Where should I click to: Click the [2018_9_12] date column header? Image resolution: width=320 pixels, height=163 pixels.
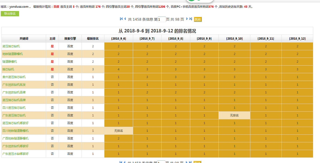click(297, 39)
